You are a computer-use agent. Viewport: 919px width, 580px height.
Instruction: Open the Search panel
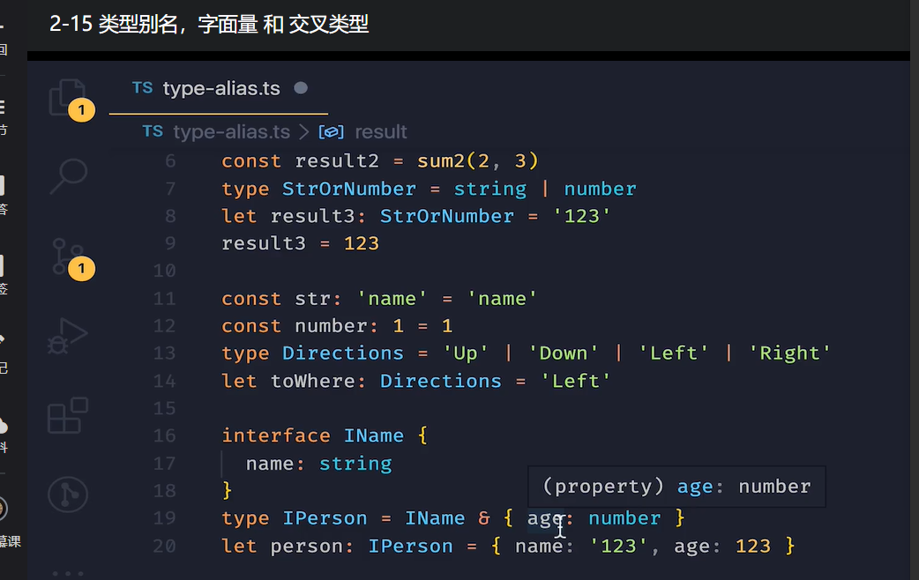point(69,176)
